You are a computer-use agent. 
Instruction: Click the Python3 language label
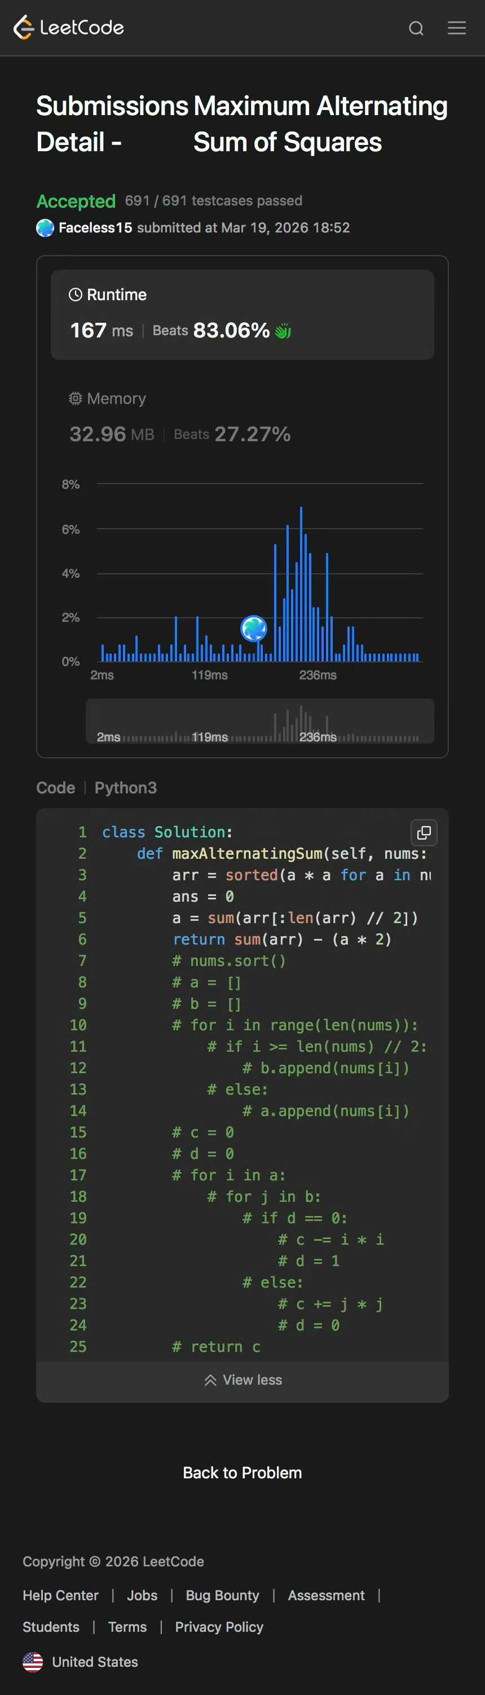[x=126, y=788]
